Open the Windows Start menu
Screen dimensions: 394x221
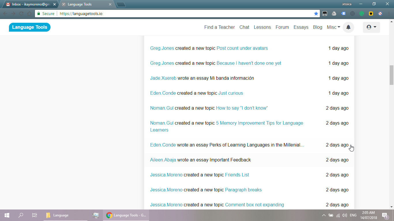click(x=7, y=215)
